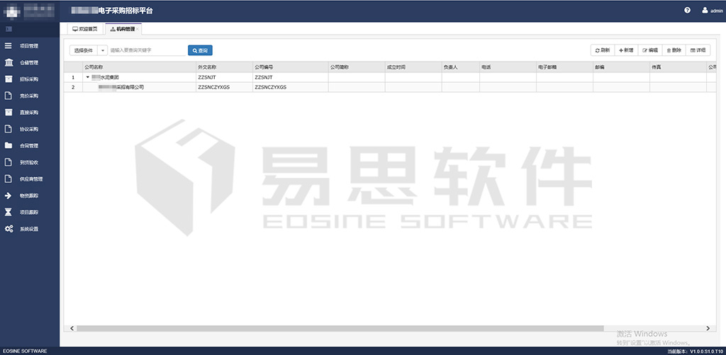Click the 刷新 refresh button
Viewport: 726px width, 355px height.
(602, 50)
